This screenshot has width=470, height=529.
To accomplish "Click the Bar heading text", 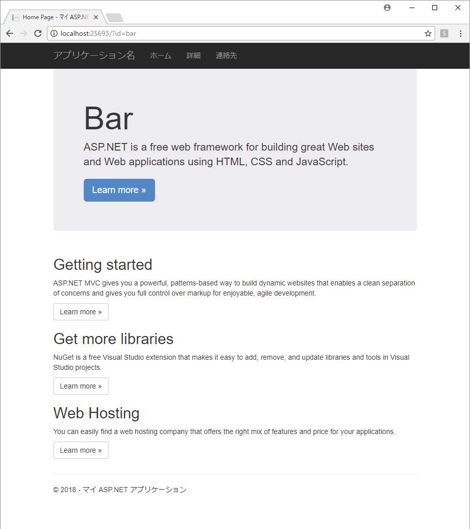I will 109,118.
